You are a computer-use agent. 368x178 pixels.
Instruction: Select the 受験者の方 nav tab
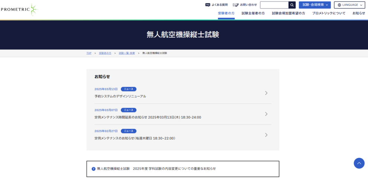[x=226, y=13]
